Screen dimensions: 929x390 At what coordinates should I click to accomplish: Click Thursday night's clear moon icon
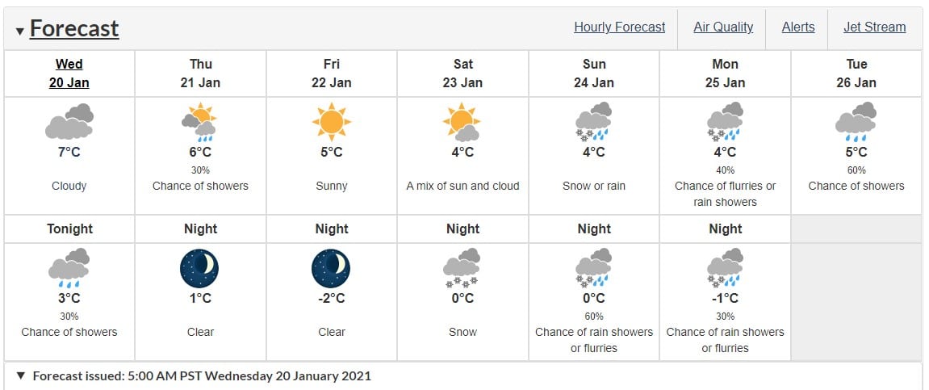pos(200,268)
